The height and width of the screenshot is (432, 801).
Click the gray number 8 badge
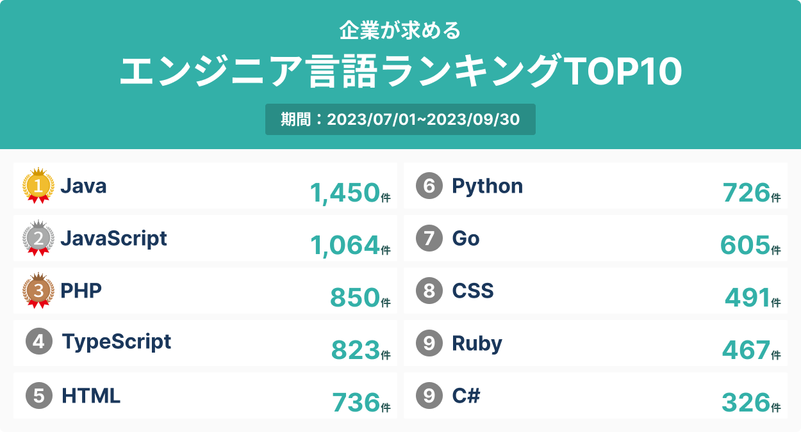(x=429, y=291)
